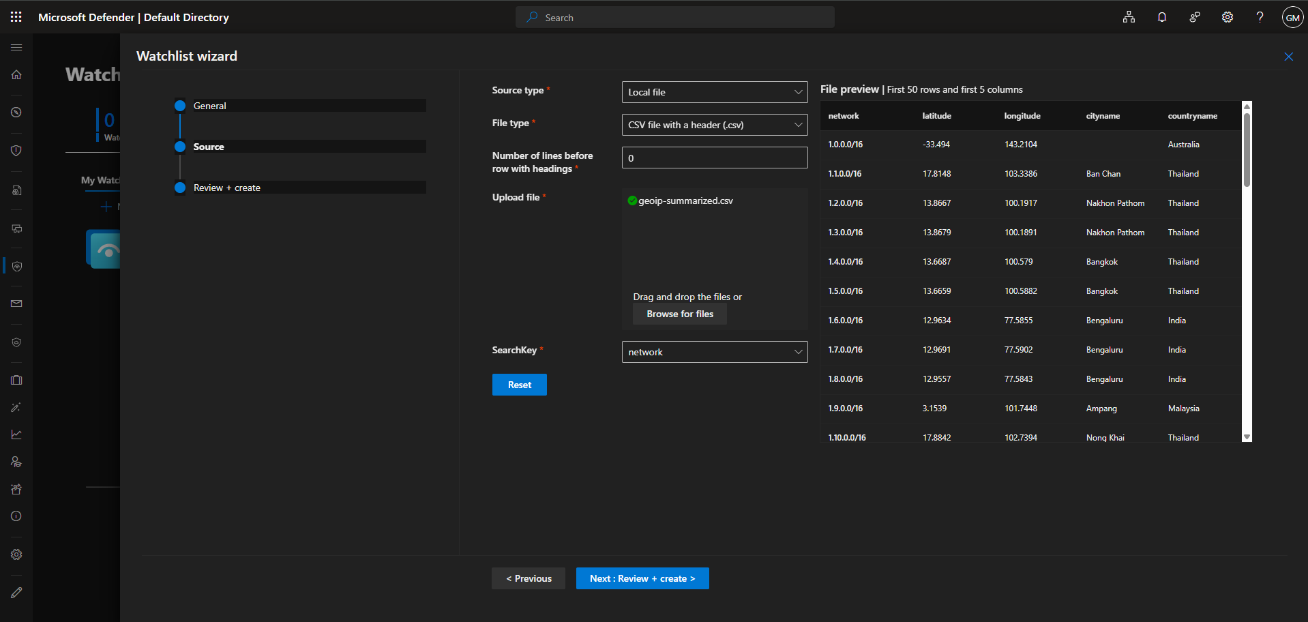Open the sidebar gear settings icon
This screenshot has width=1308, height=622.
click(x=16, y=554)
